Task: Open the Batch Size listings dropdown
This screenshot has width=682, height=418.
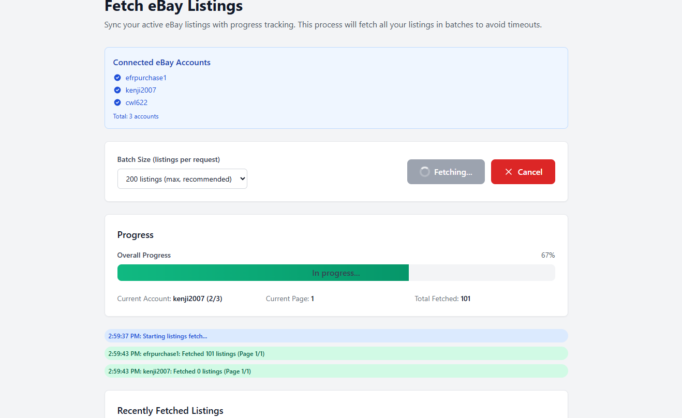Action: click(182, 178)
